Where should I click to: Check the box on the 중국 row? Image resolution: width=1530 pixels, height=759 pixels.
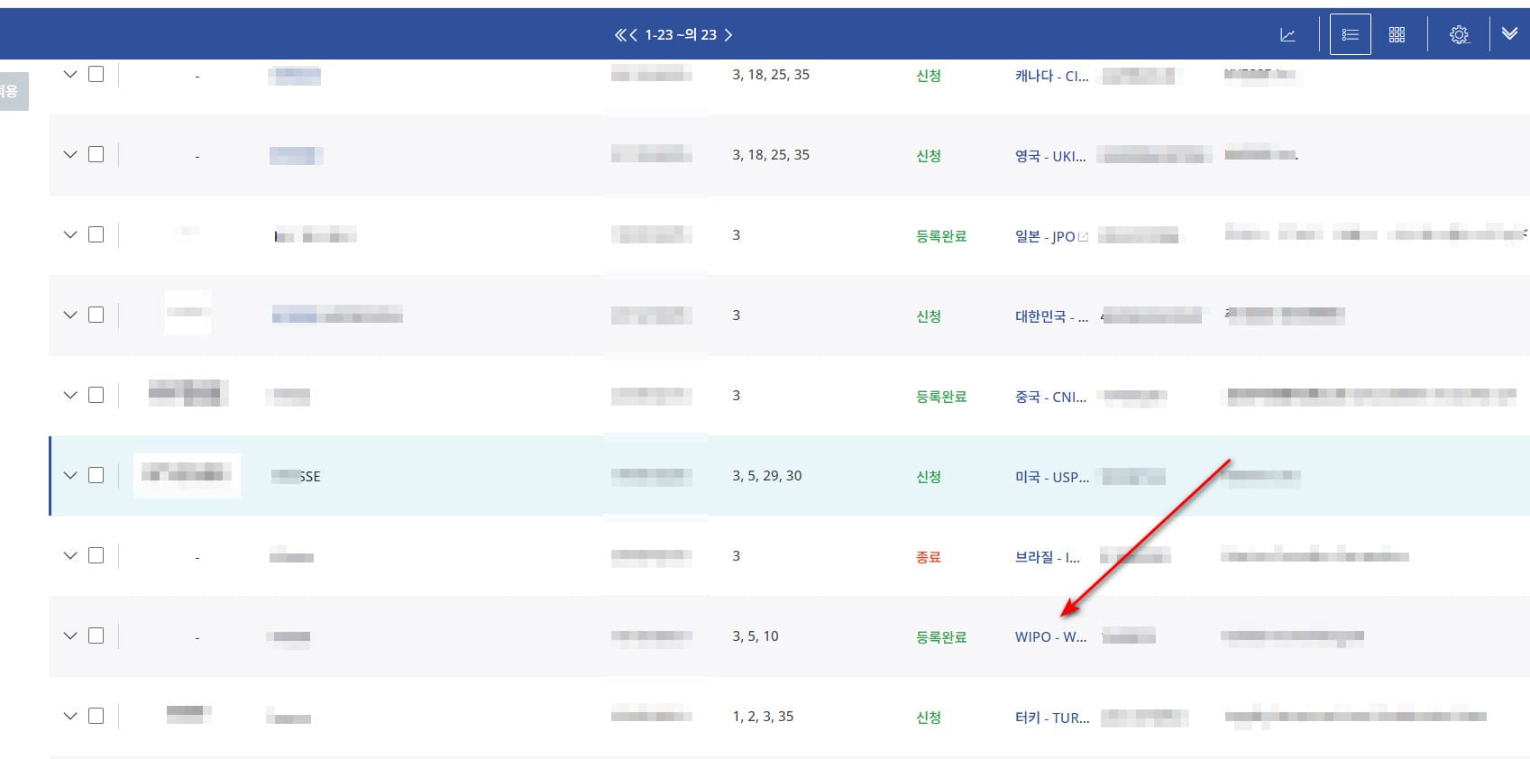[x=96, y=395]
